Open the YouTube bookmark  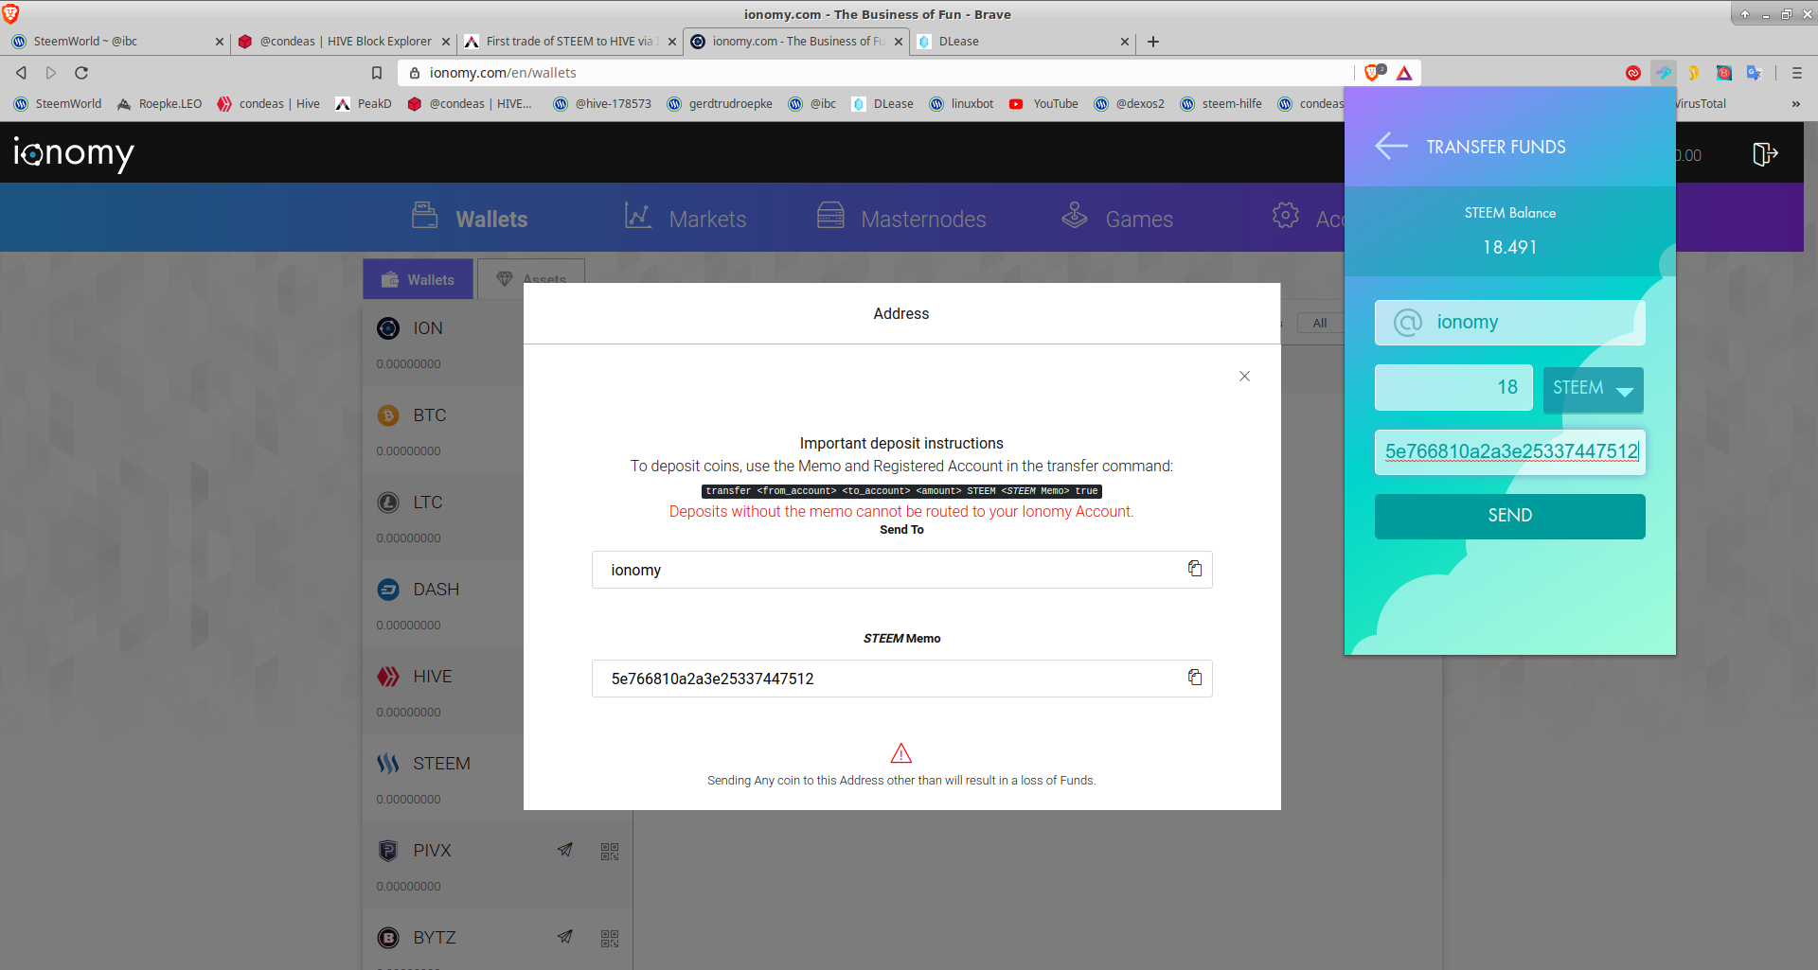point(1043,104)
